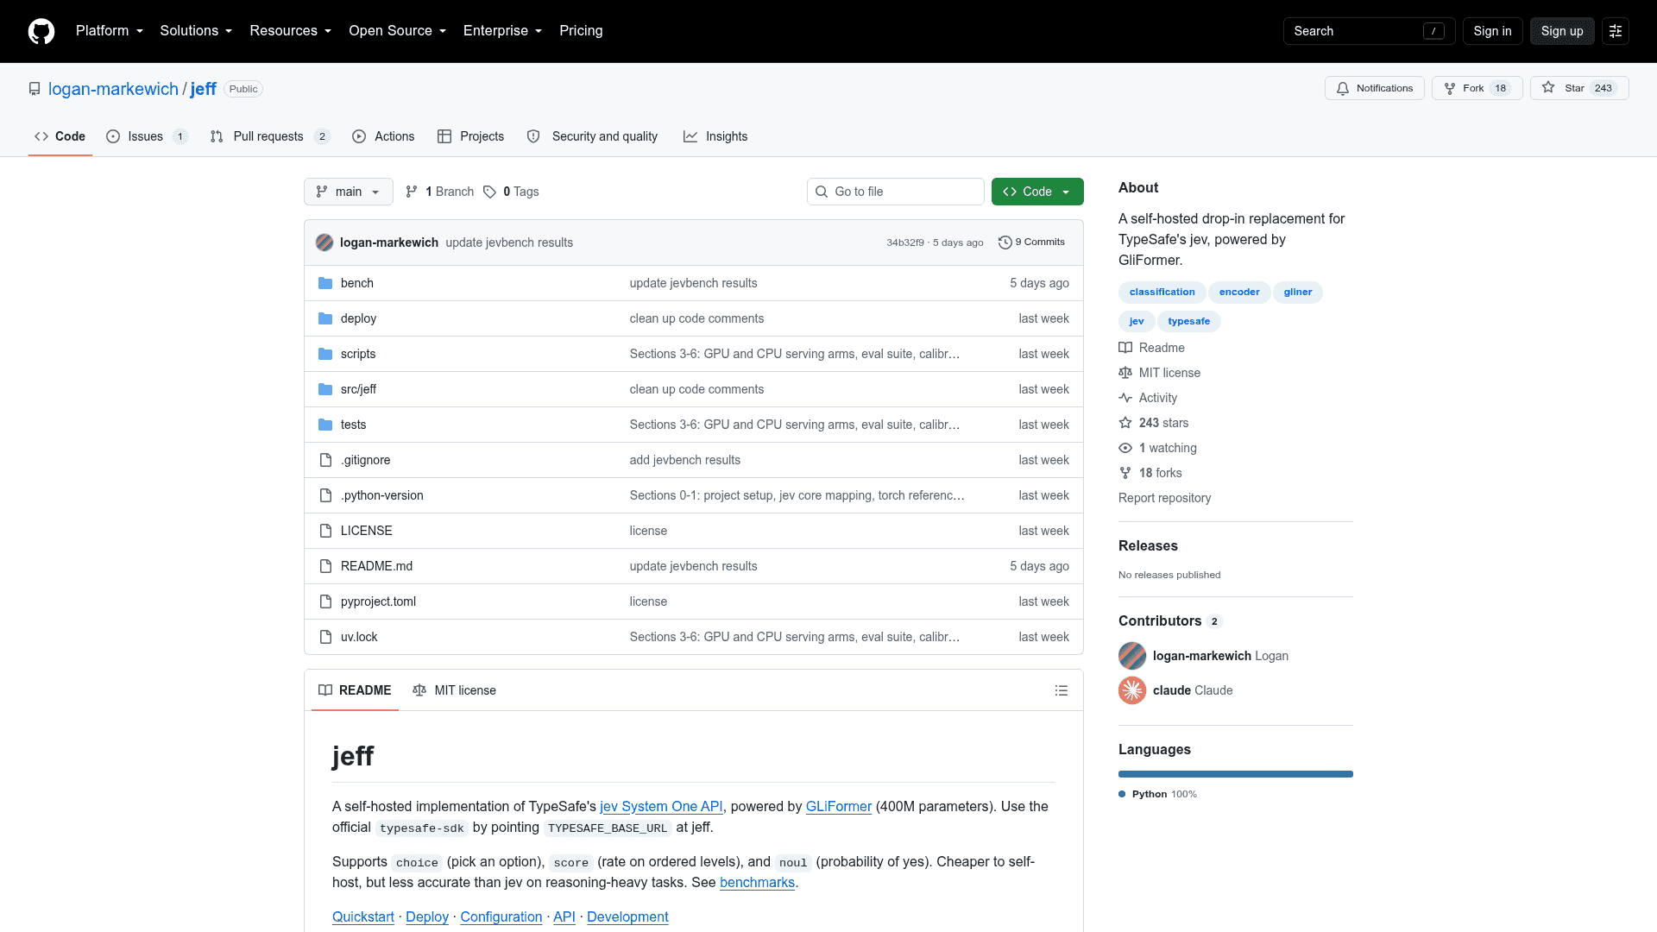Click the Sign in button

click(1492, 31)
